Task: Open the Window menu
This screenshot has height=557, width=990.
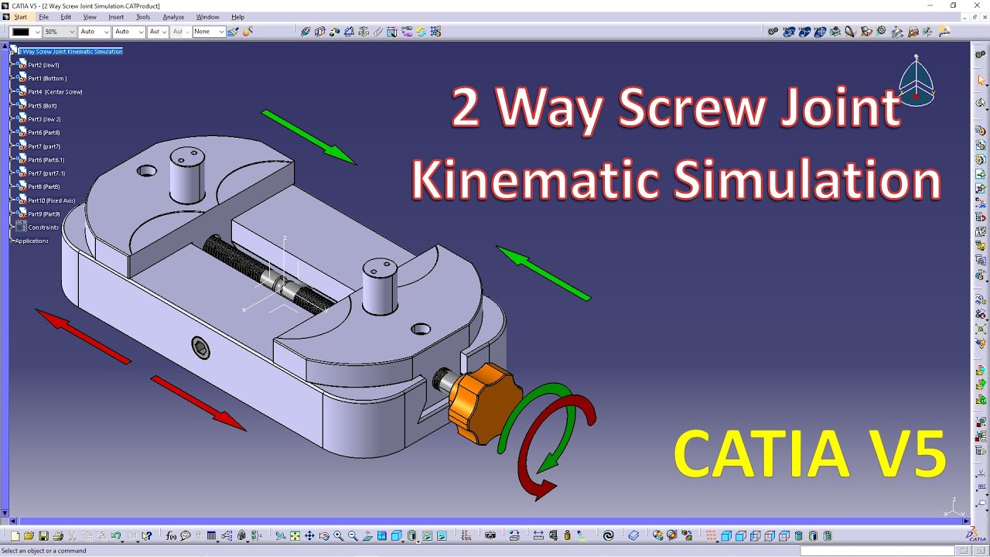Action: click(207, 17)
